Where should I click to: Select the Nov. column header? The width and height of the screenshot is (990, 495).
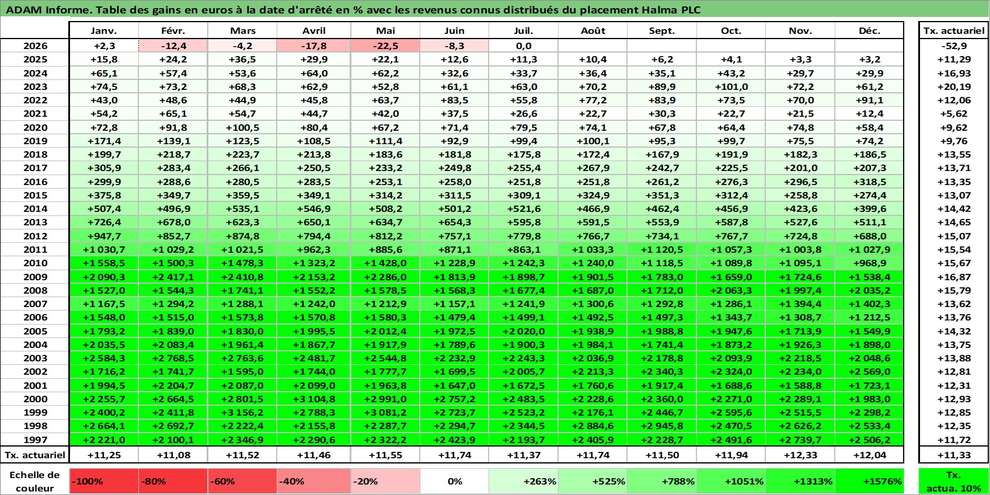click(800, 31)
